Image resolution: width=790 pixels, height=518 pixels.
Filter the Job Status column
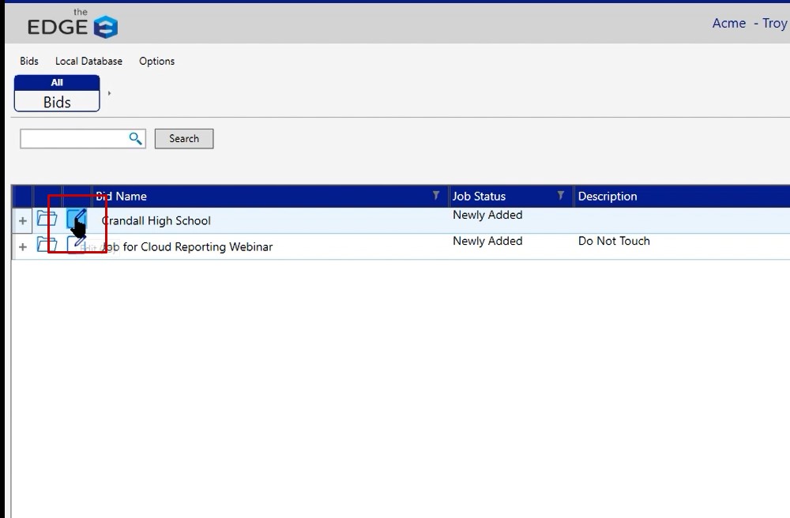point(561,196)
